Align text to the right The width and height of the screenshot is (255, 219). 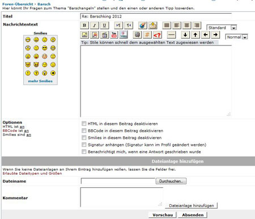pos(197,26)
